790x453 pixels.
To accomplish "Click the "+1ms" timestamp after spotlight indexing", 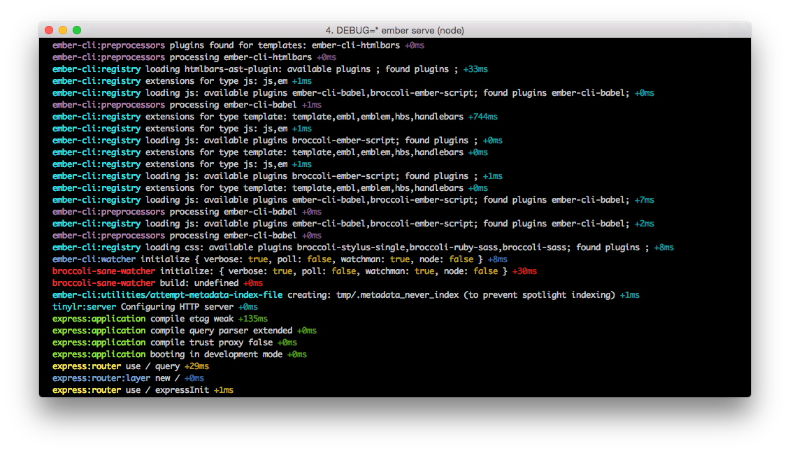I will 630,295.
